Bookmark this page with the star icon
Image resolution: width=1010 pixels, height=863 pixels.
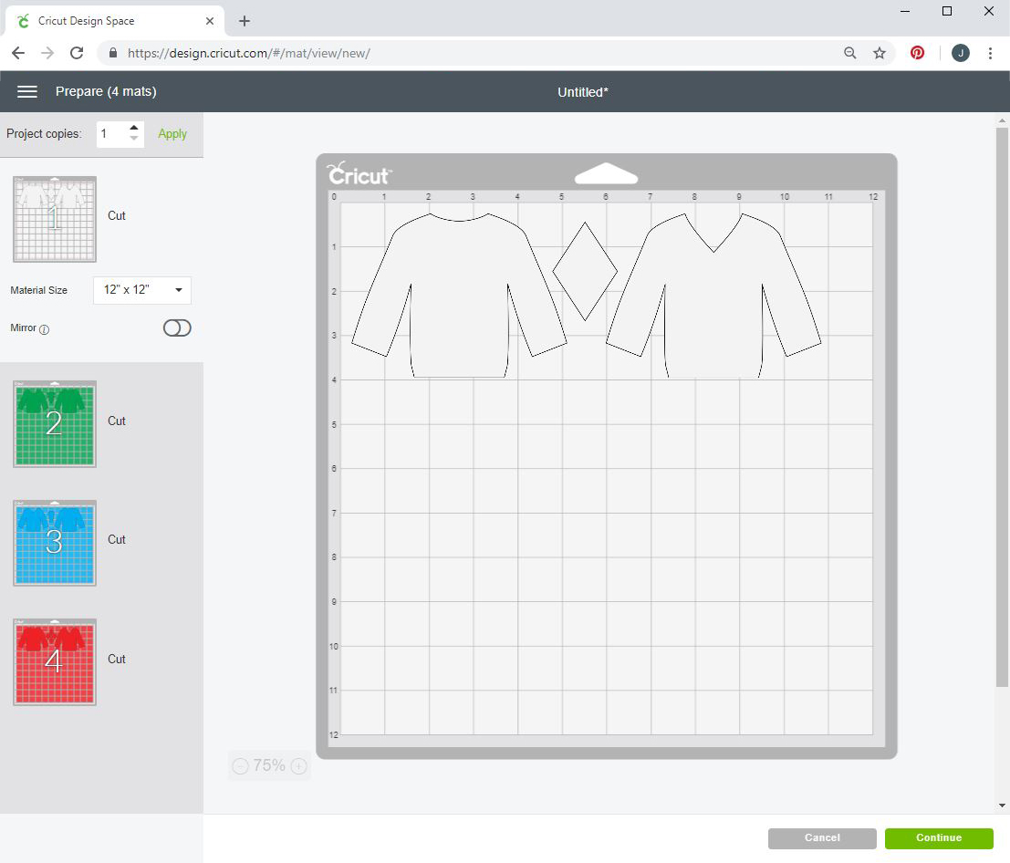pos(880,53)
